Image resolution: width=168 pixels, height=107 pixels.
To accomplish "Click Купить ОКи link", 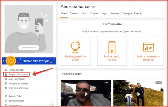I will pos(15,96).
